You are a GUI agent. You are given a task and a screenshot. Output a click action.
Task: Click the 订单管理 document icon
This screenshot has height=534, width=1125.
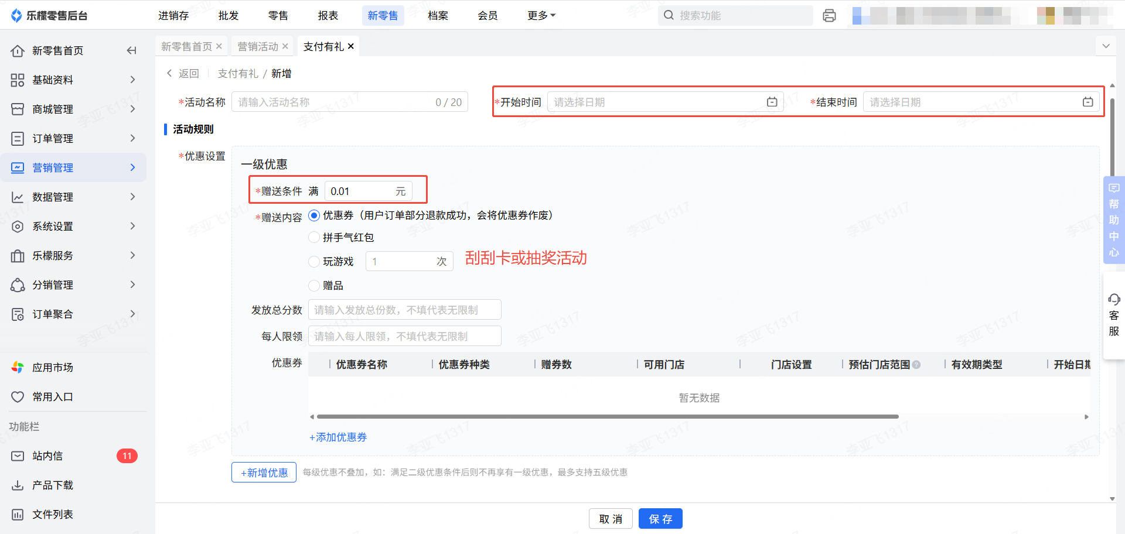point(18,139)
